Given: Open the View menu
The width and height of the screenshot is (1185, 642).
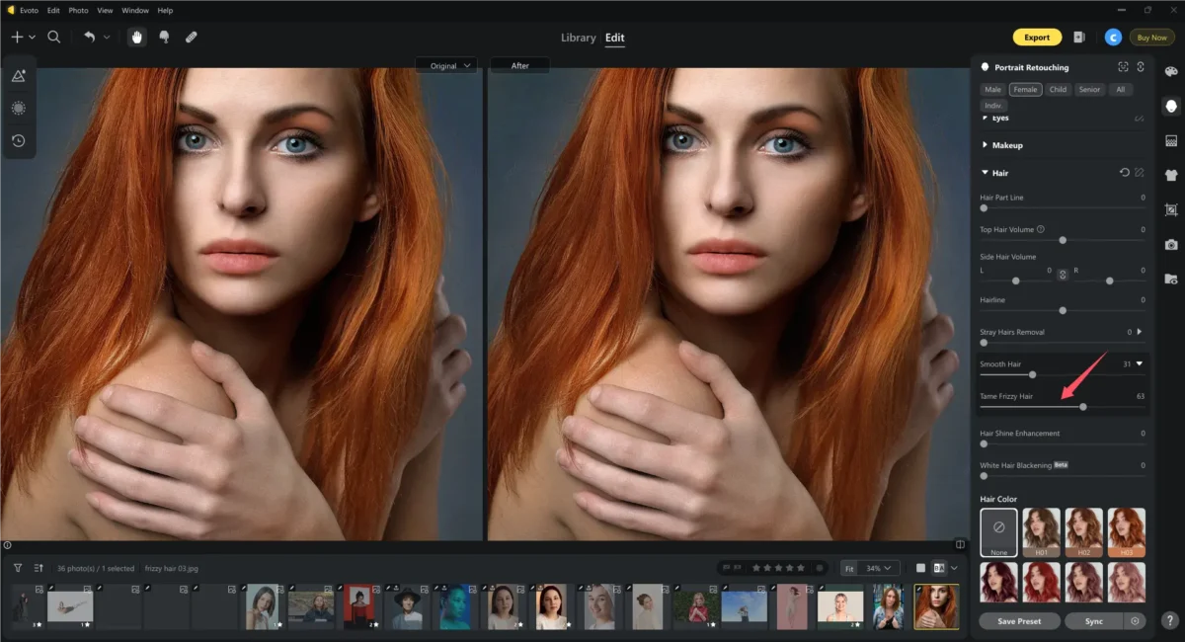Looking at the screenshot, I should pyautogui.click(x=105, y=10).
